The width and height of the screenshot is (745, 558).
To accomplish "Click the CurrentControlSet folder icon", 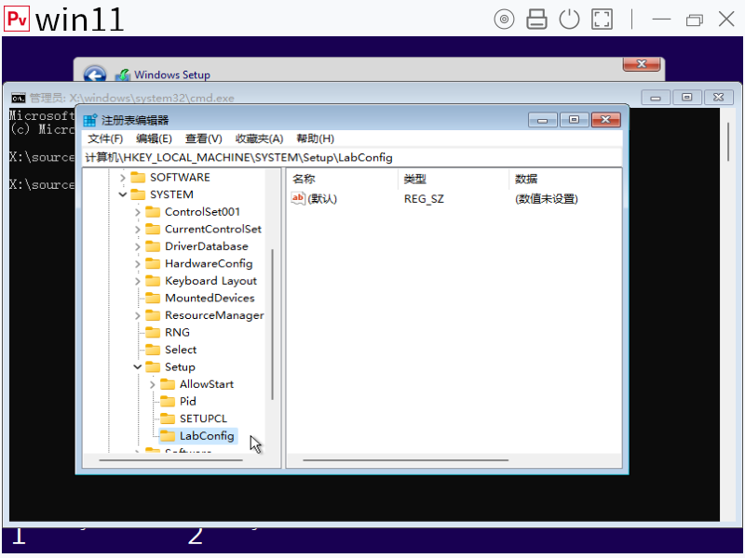I will pyautogui.click(x=153, y=229).
